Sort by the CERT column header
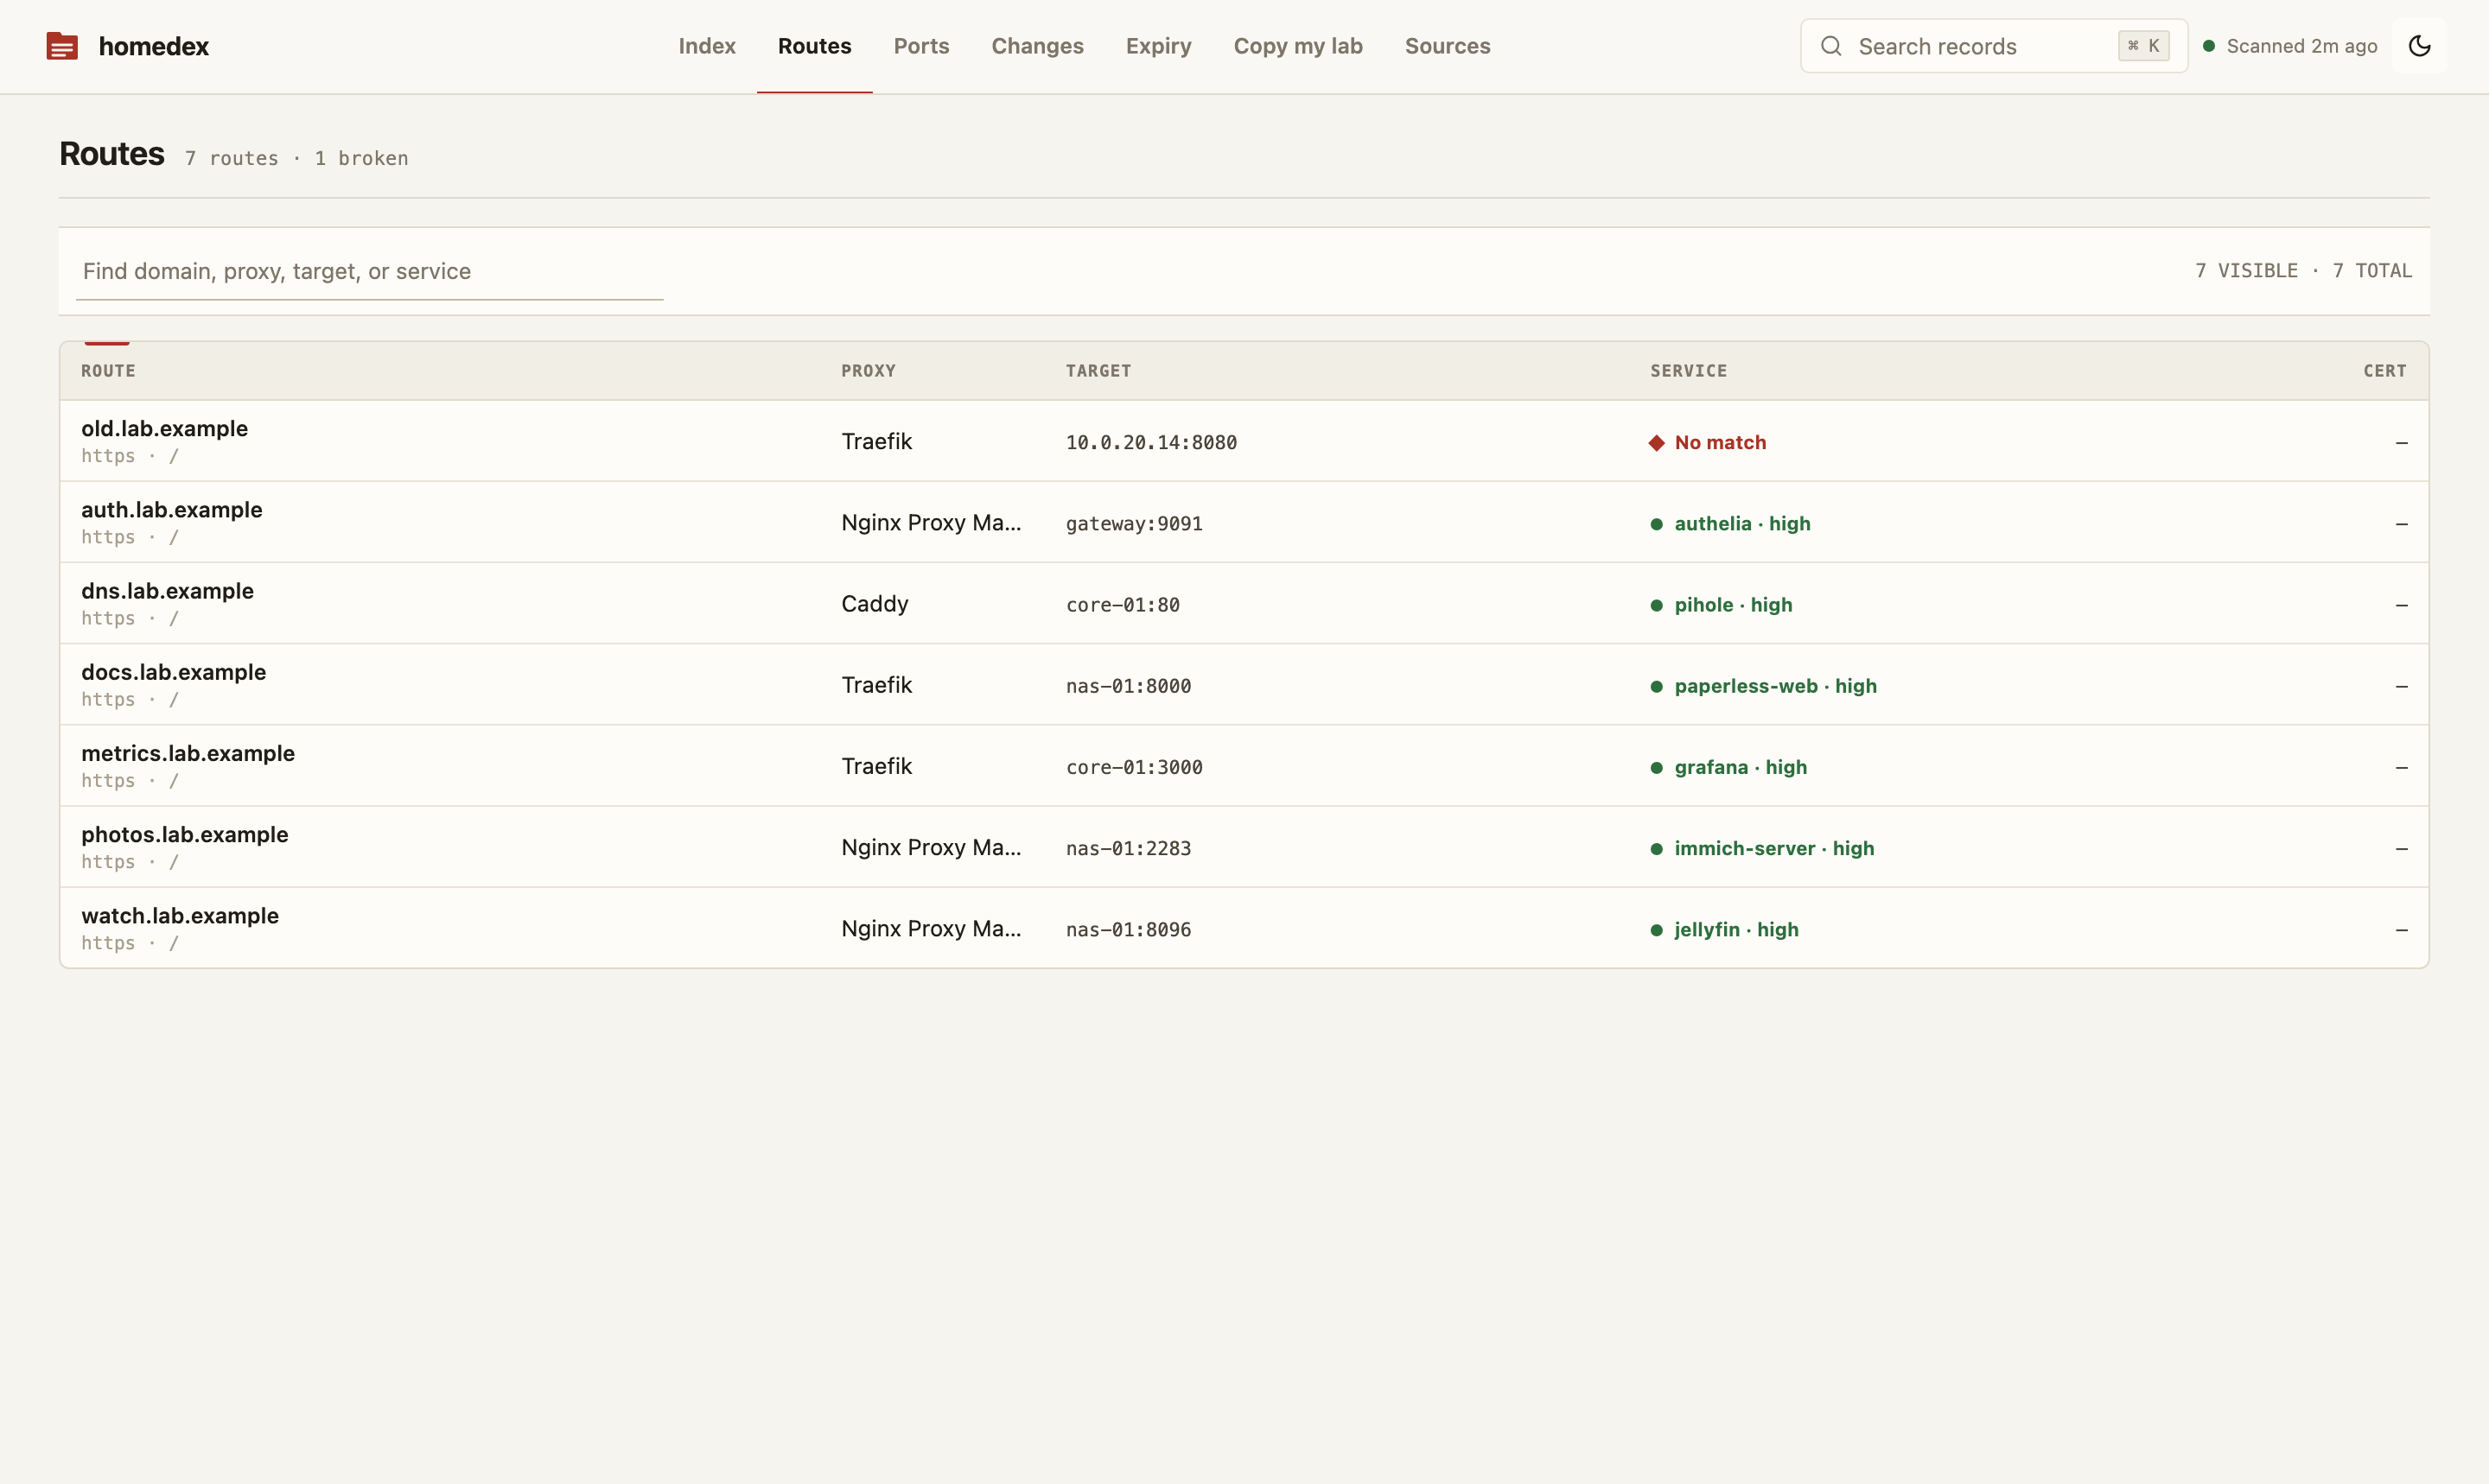This screenshot has height=1484, width=2489. pos(2384,371)
